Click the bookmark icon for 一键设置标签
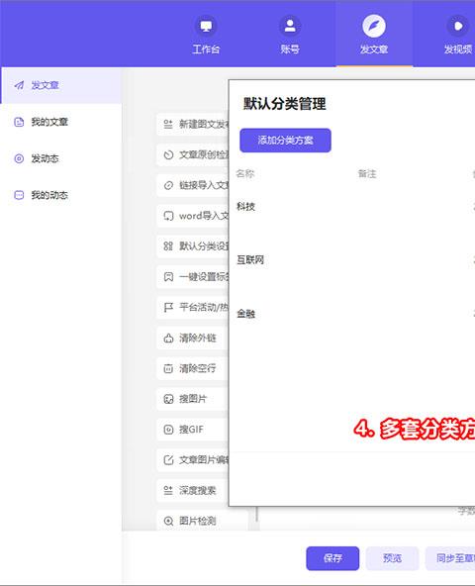This screenshot has height=586, width=475. (168, 277)
